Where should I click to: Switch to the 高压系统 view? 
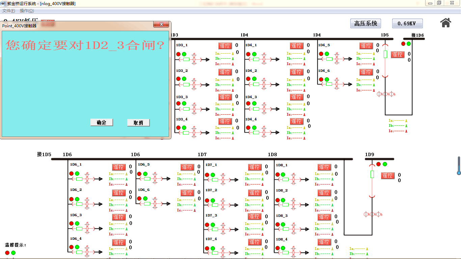click(x=365, y=24)
